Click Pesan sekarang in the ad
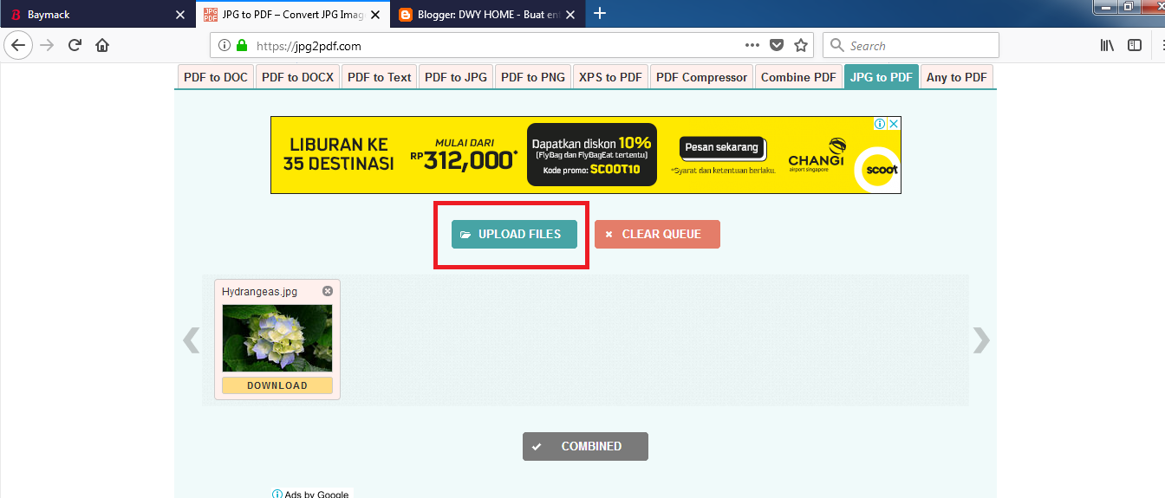Viewport: 1165px width, 498px height. (721, 147)
